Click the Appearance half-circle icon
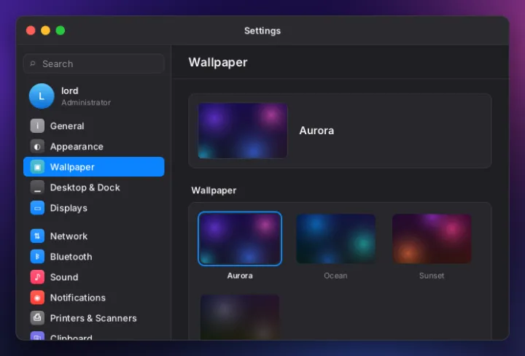 [x=37, y=147]
